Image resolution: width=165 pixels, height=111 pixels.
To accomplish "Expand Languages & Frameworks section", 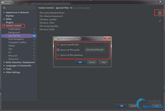I will (x=4, y=66).
